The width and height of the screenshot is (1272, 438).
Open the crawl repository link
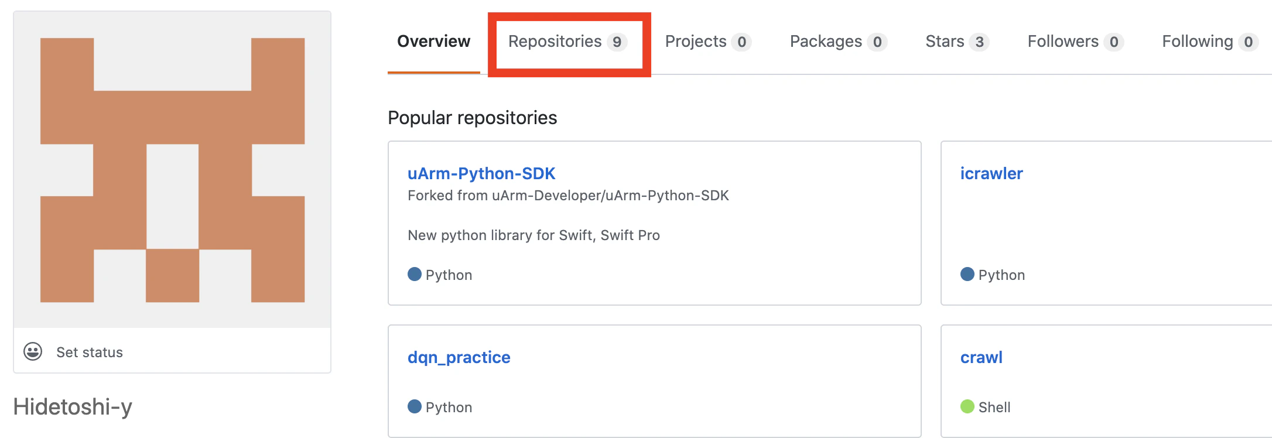[982, 357]
